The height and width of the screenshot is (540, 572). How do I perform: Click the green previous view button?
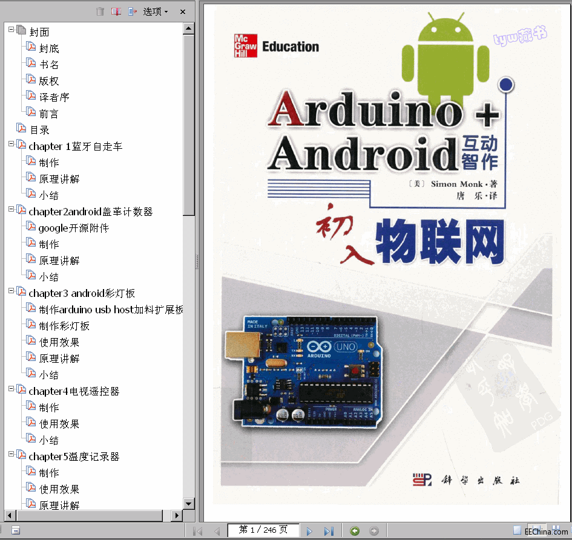coord(355,531)
